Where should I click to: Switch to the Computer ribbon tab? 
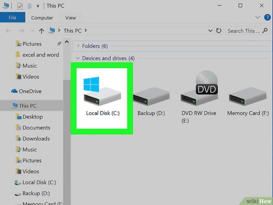tap(42, 18)
